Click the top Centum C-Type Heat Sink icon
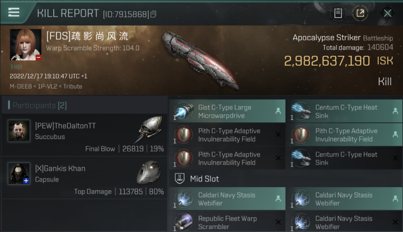Screen dimensions: 403x232 click(x=301, y=111)
